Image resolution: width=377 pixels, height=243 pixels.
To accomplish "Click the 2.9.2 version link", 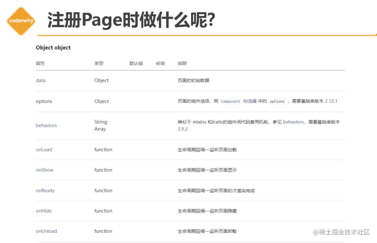I will (183, 129).
